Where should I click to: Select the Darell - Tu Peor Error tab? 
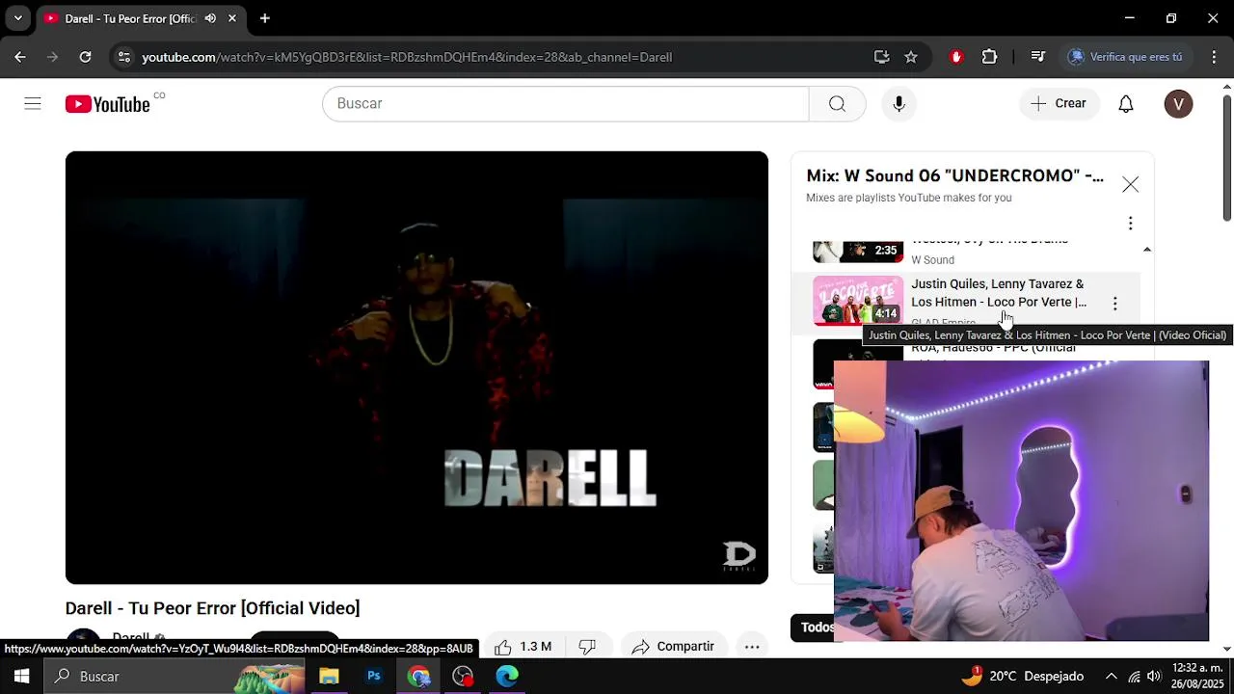click(x=140, y=18)
